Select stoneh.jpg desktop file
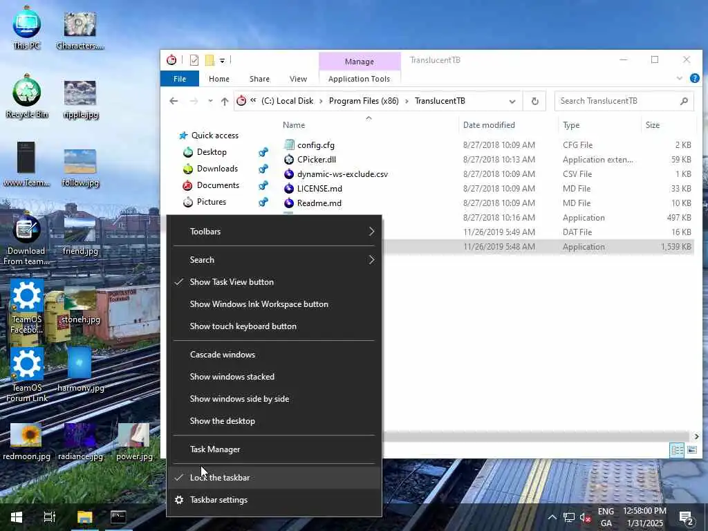This screenshot has width=708, height=531. (80, 306)
